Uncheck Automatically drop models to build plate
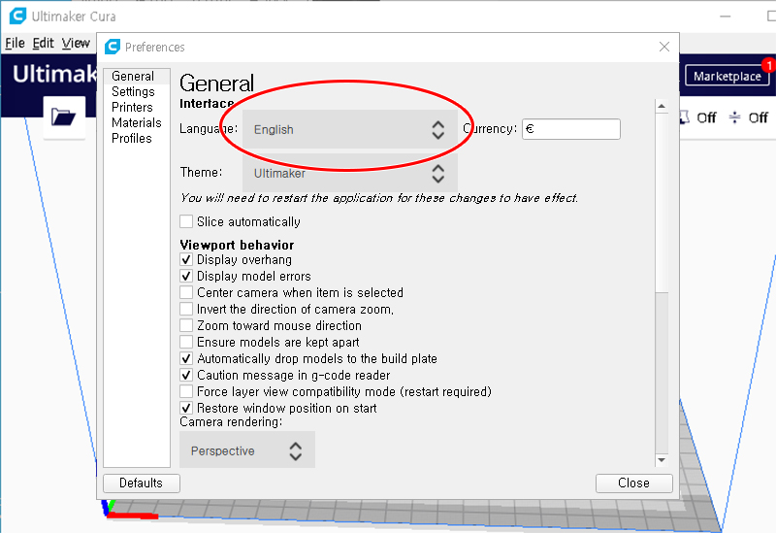 [x=186, y=358]
